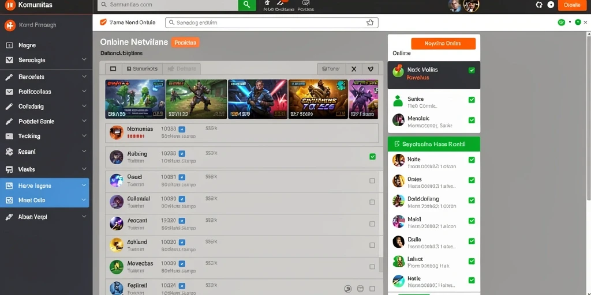The image size is (591, 295).
Task: Expand the Meet Odlo chevron
Action: point(84,200)
